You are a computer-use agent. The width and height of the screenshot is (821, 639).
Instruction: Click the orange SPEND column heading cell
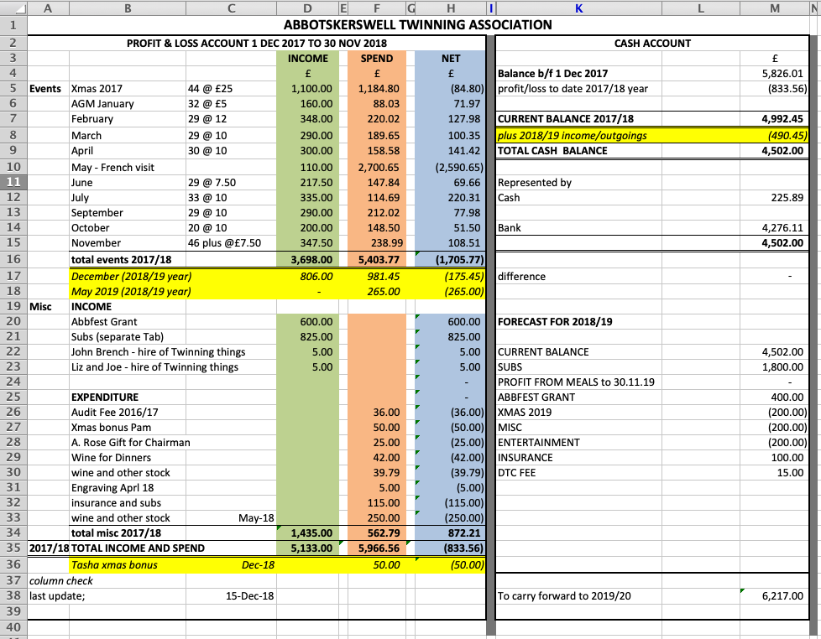coord(376,59)
